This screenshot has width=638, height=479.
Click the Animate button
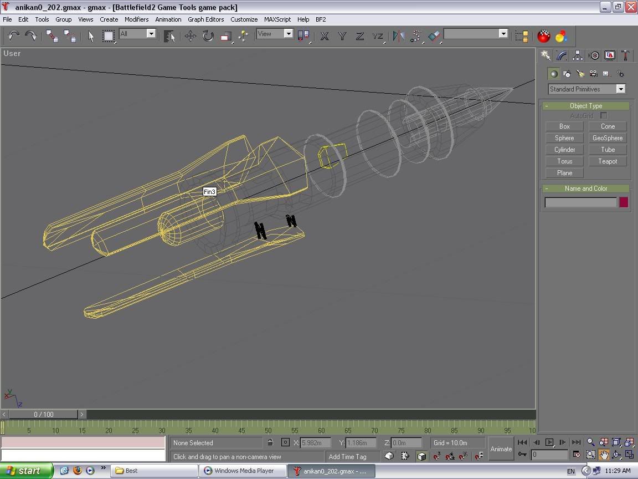[x=501, y=449]
